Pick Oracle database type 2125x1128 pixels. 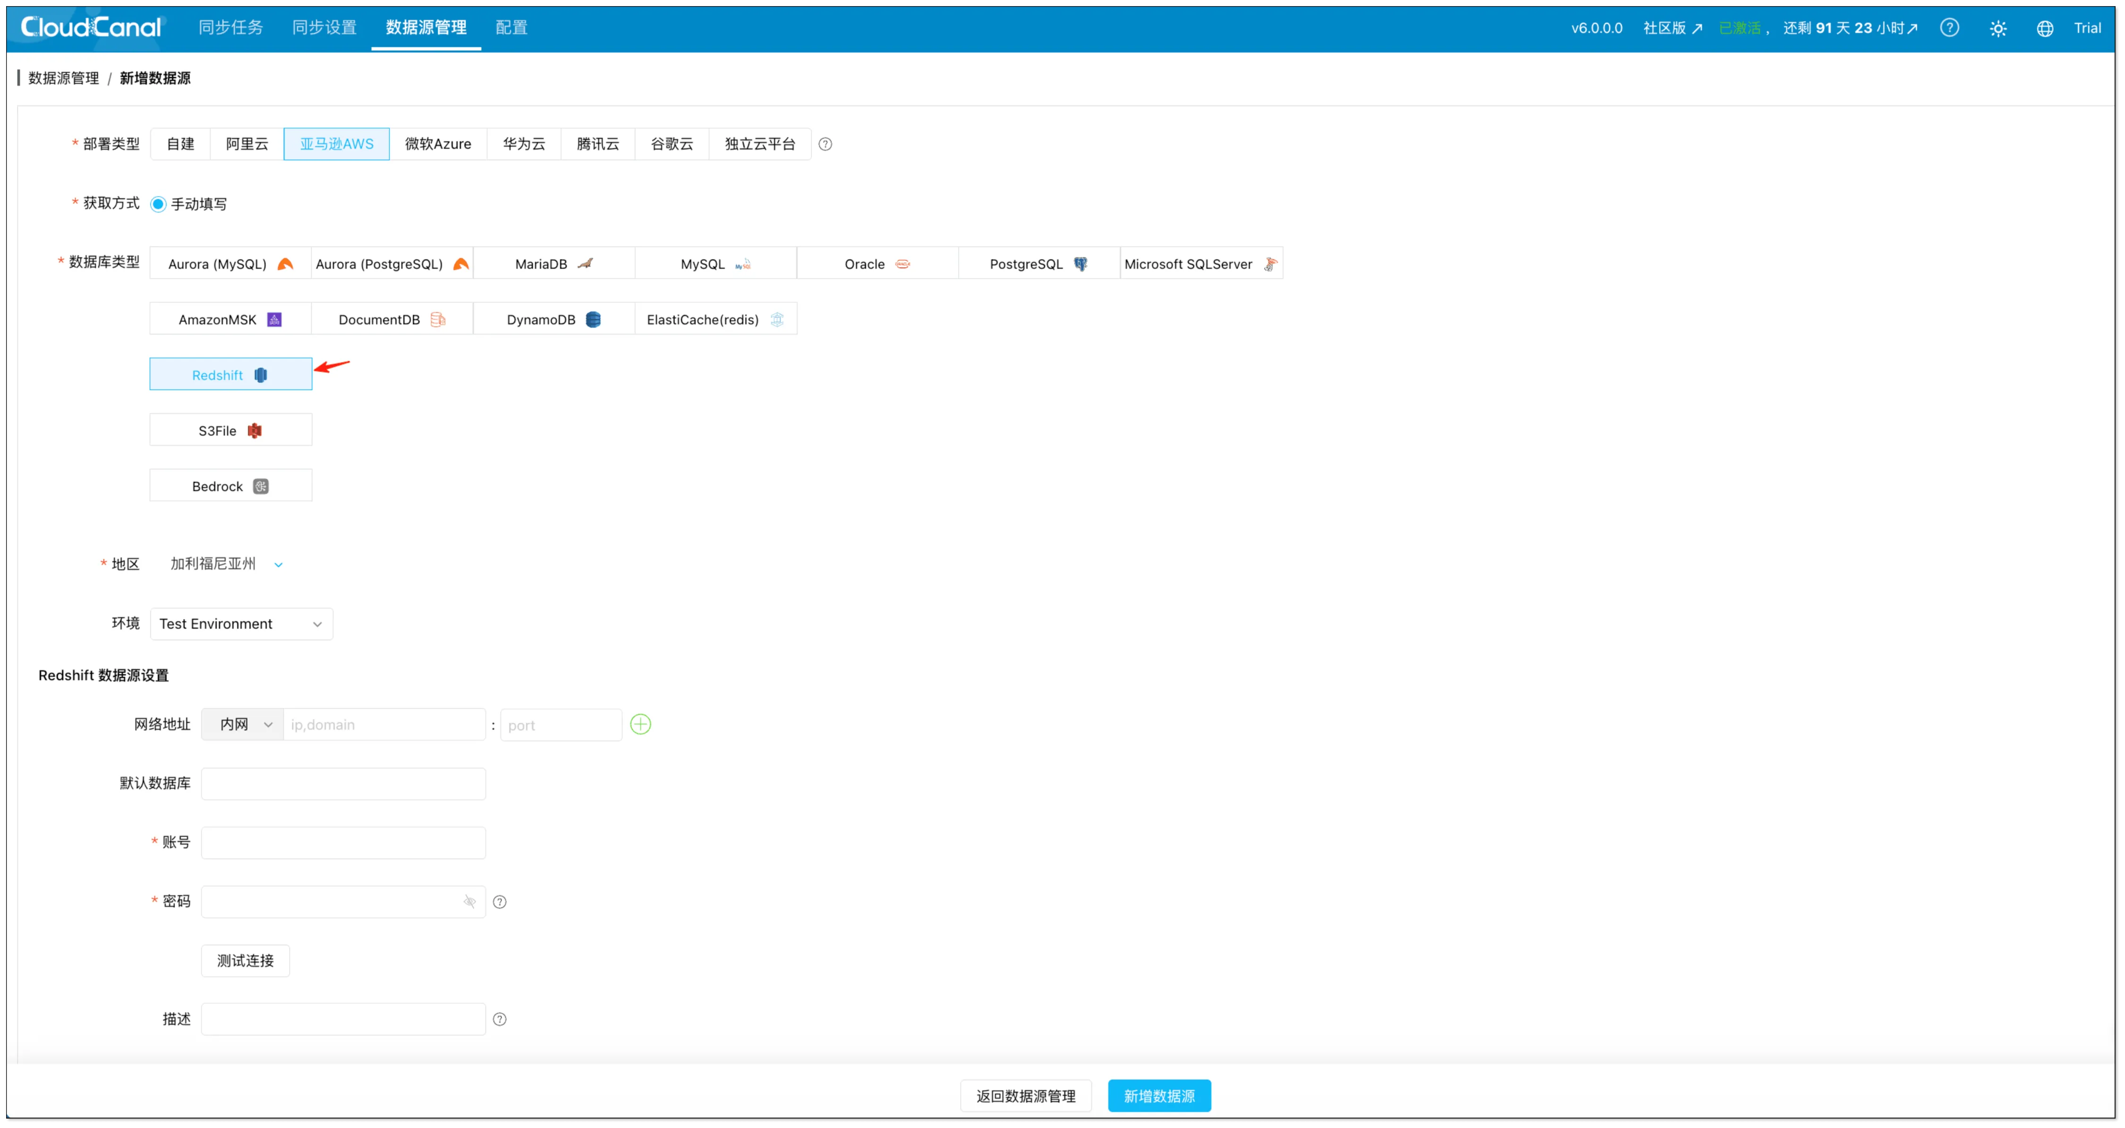[x=877, y=264]
